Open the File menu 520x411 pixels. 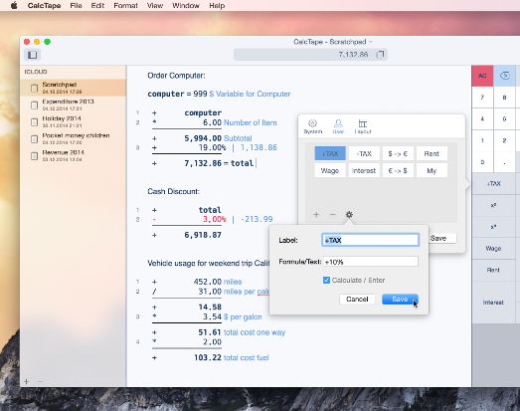pos(76,5)
